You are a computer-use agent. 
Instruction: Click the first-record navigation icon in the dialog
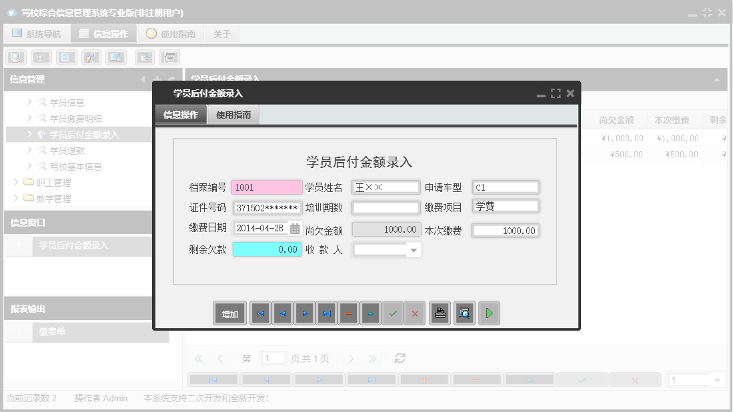(x=260, y=313)
